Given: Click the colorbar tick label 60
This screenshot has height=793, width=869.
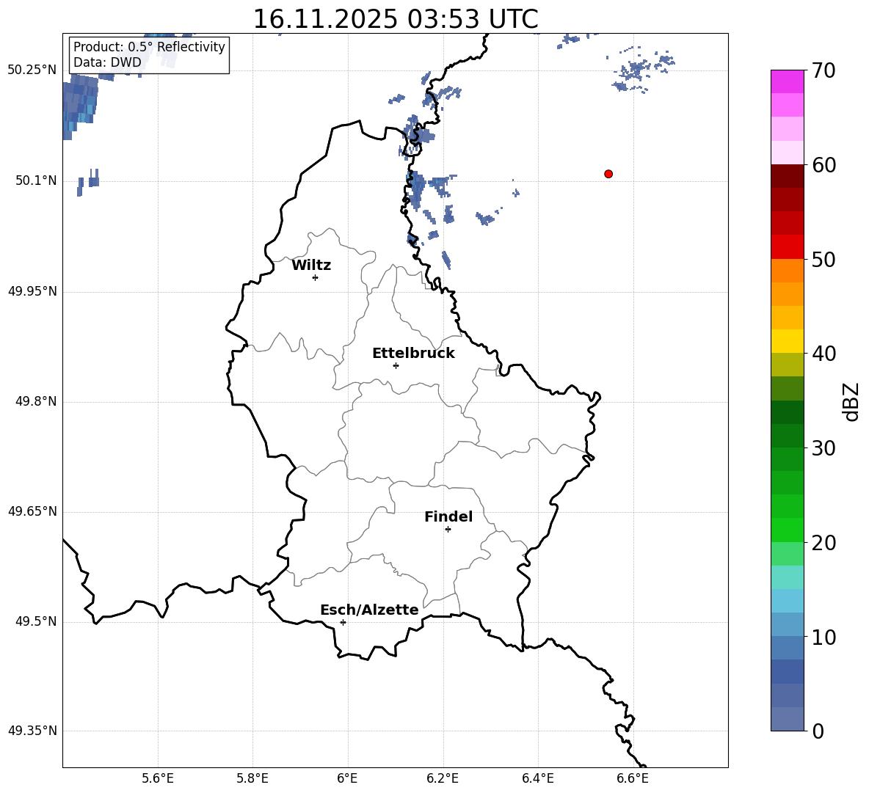Looking at the screenshot, I should coord(823,165).
